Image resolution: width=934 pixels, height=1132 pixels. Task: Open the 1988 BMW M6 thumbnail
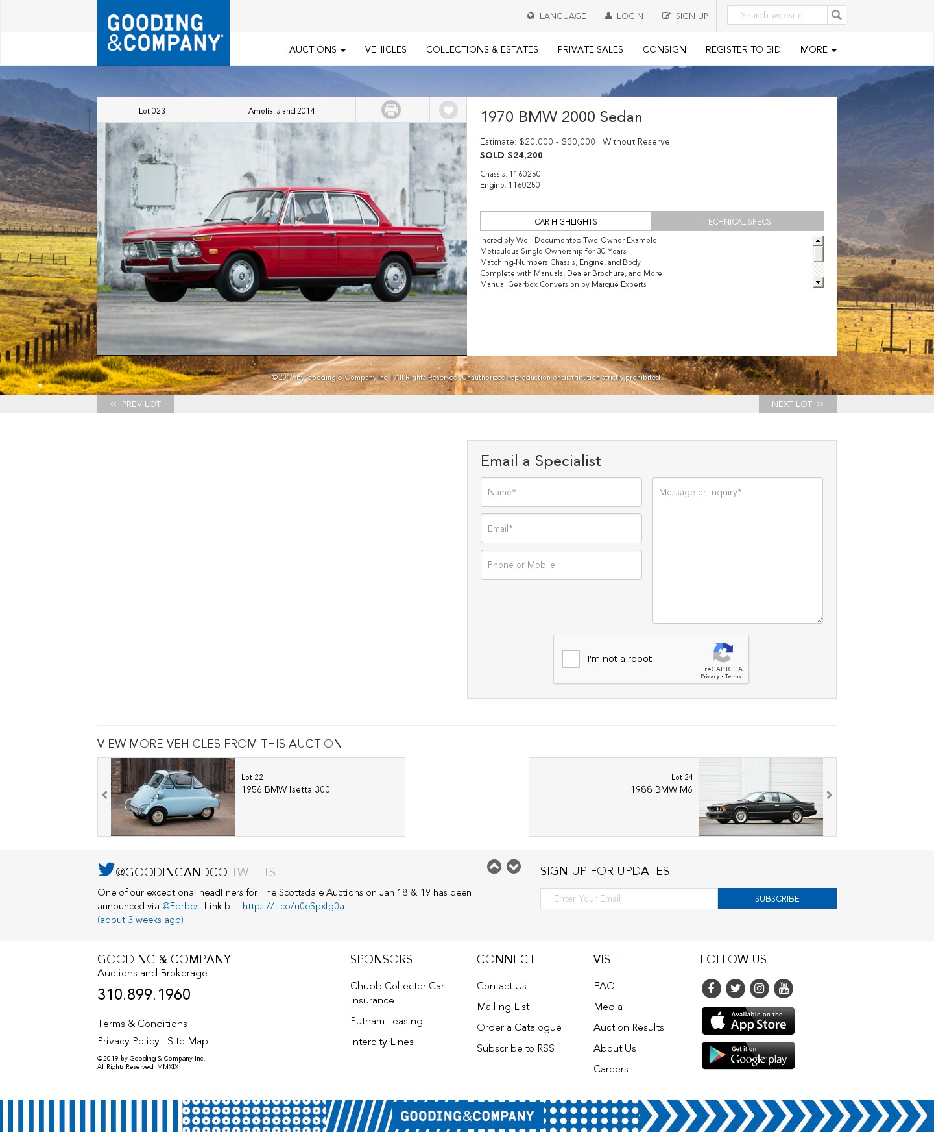[x=761, y=797]
